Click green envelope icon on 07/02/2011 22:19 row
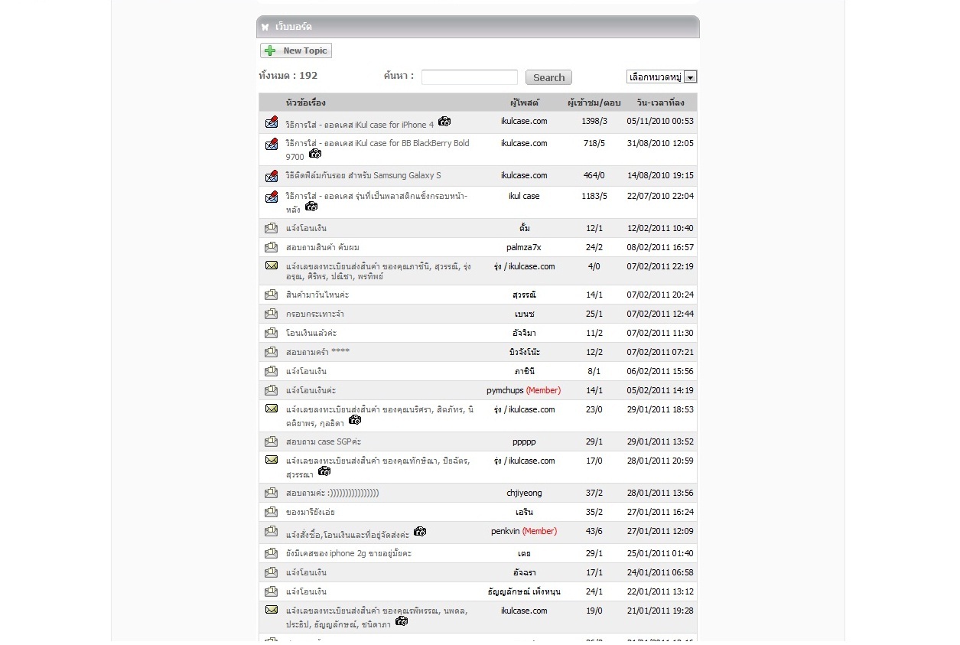960x645 pixels. point(271,265)
